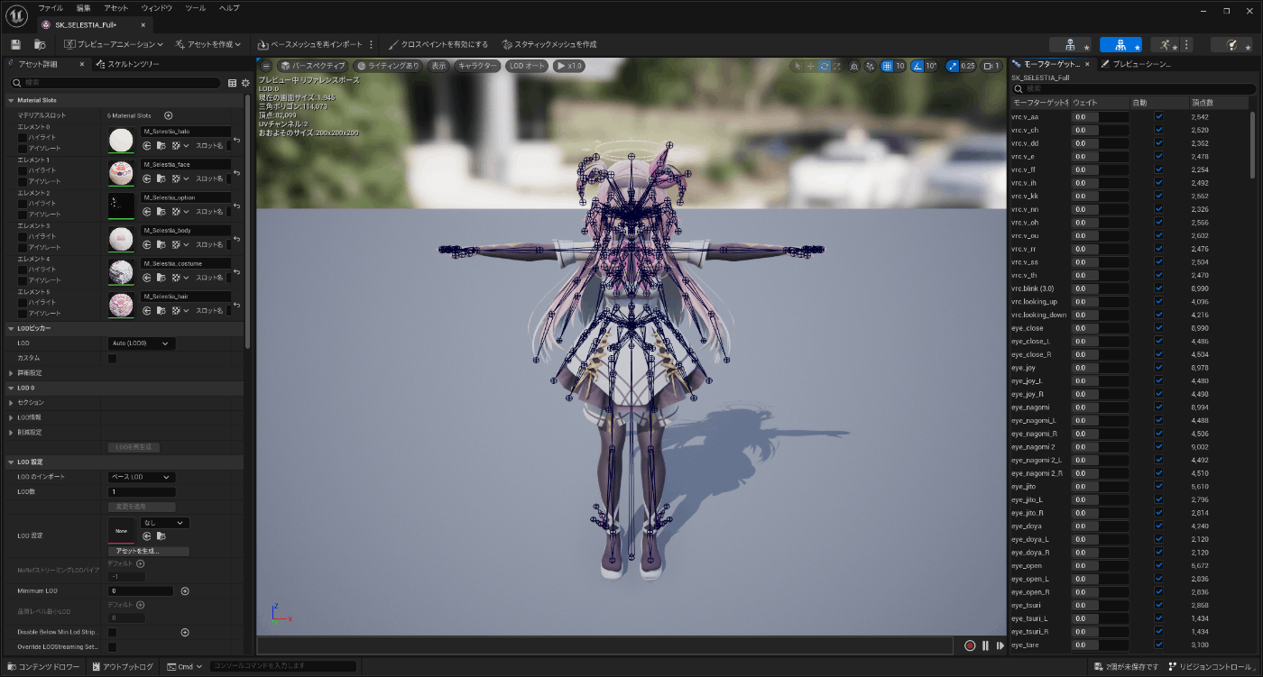The image size is (1263, 677).
Task: Uncheck auto checkbox for eye_joy
Action: click(1159, 368)
